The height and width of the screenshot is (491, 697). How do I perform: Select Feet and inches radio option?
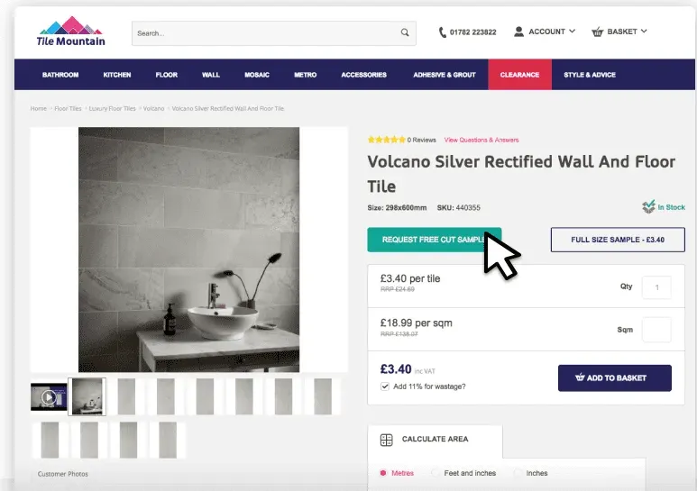pyautogui.click(x=436, y=473)
